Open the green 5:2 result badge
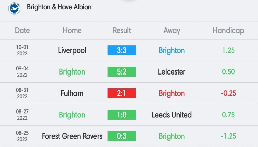Image resolution: width=258 pixels, height=147 pixels. click(122, 72)
